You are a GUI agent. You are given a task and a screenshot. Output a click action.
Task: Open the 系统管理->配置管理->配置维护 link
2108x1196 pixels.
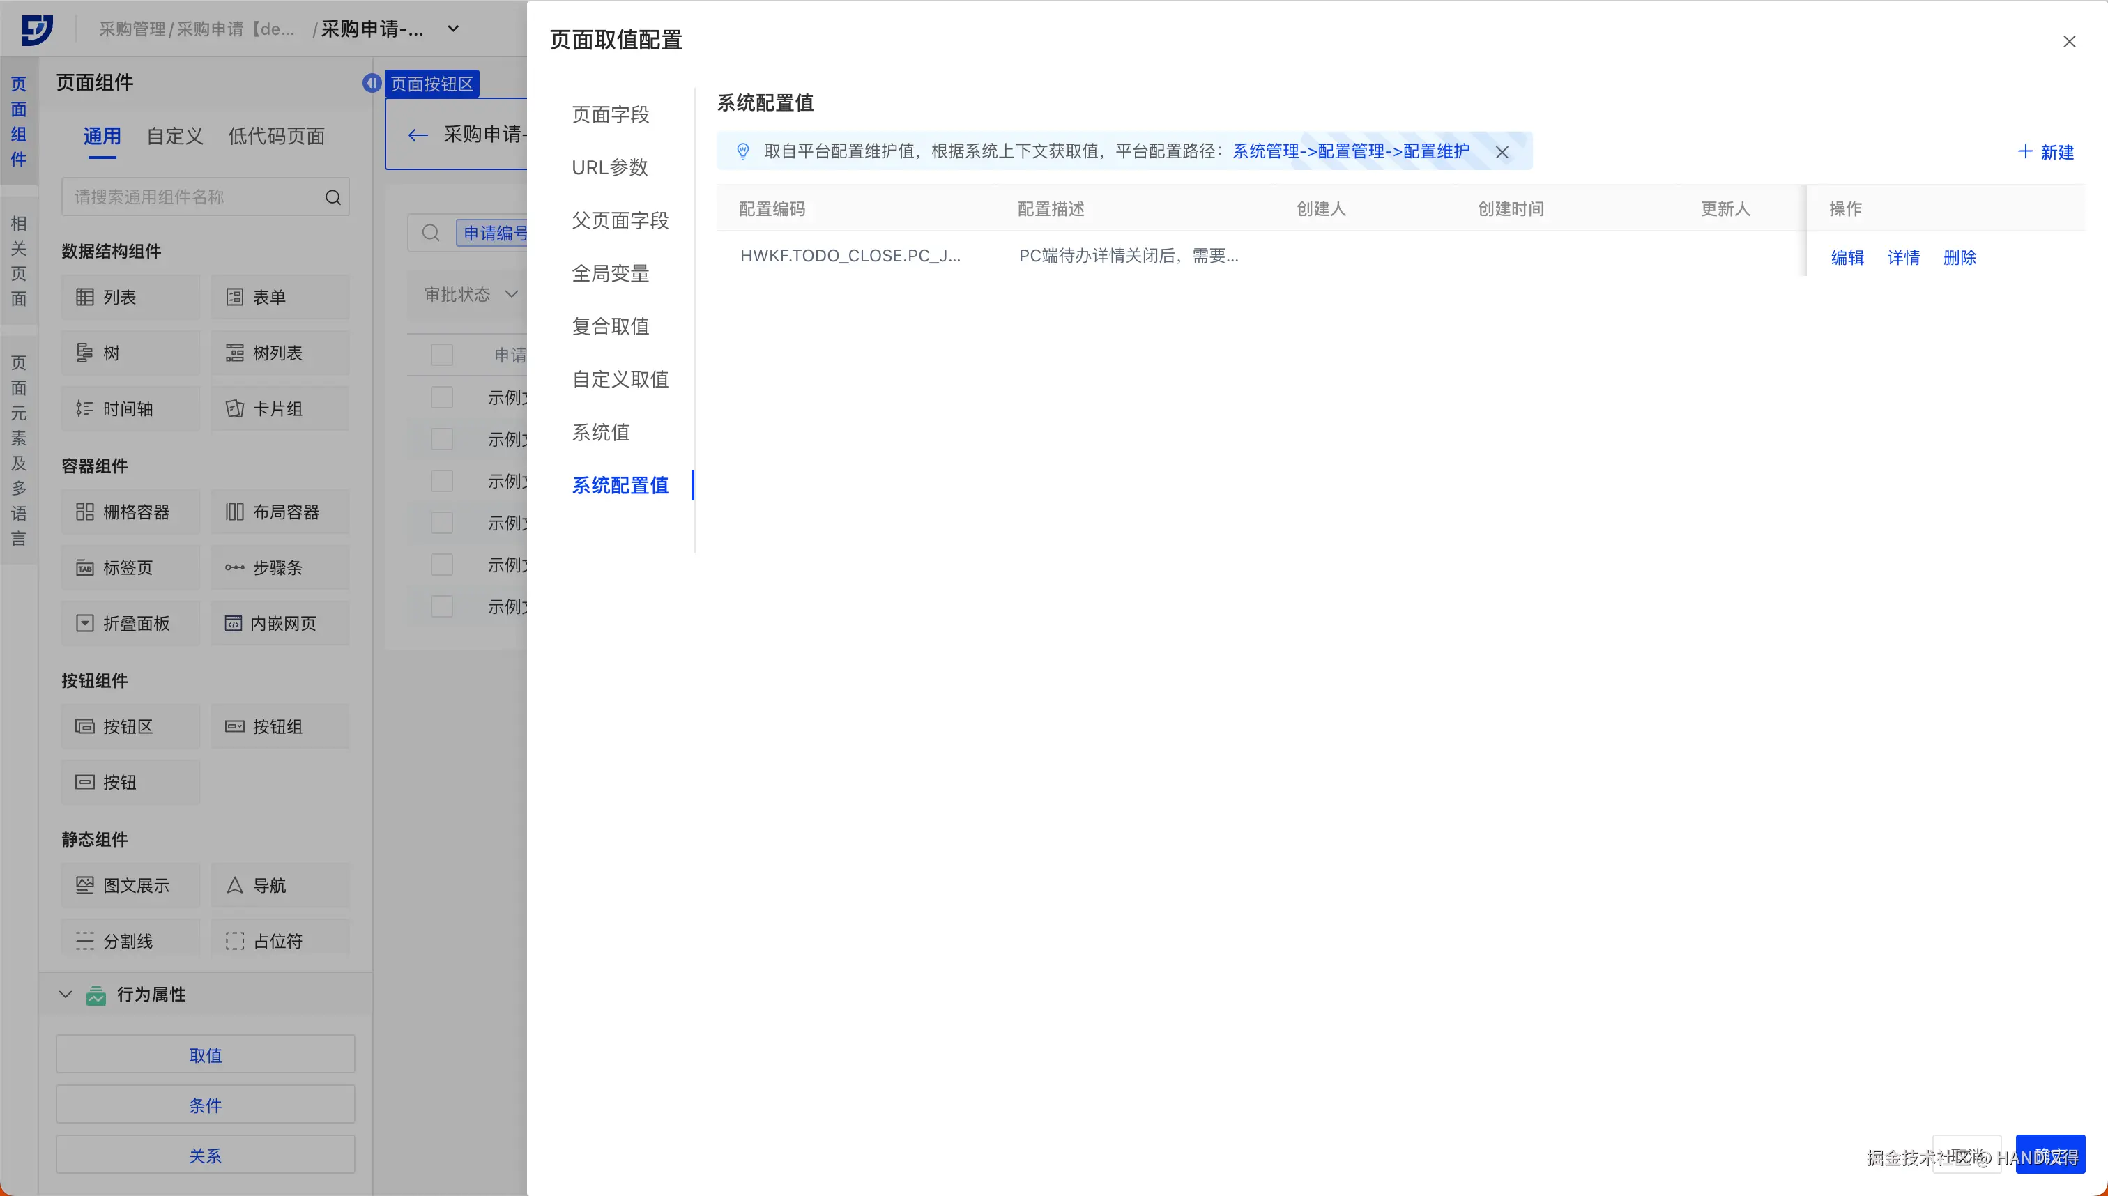1350,151
